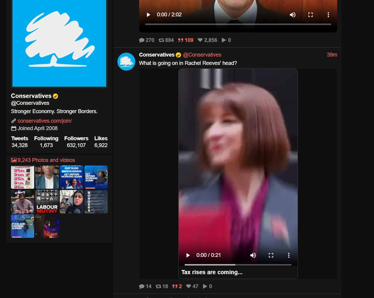Click the tweet text about Rachel Reeves' head
Image resolution: width=374 pixels, height=298 pixels.
click(x=188, y=63)
